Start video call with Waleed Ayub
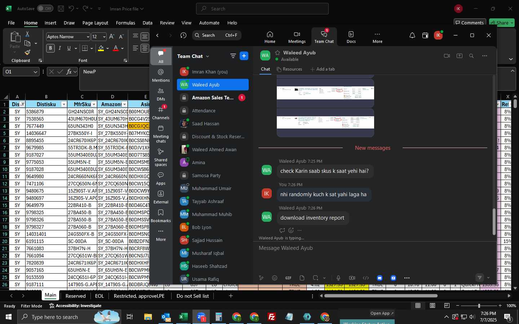The width and height of the screenshot is (519, 324). [x=447, y=56]
